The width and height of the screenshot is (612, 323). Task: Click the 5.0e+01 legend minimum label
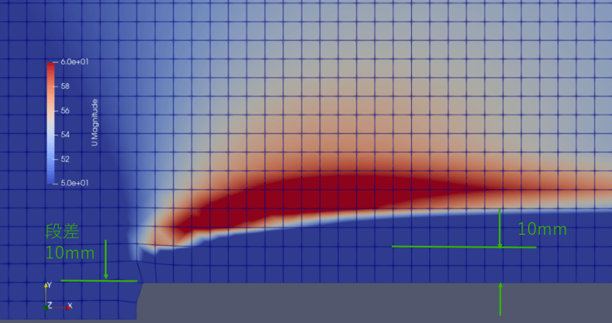click(75, 183)
